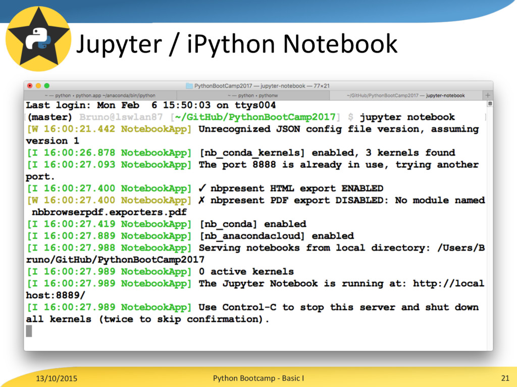Click '[nb_conda_kernels] enabled, 3 kernels found' text
Screen dimensions: 517x387
coord(327,153)
